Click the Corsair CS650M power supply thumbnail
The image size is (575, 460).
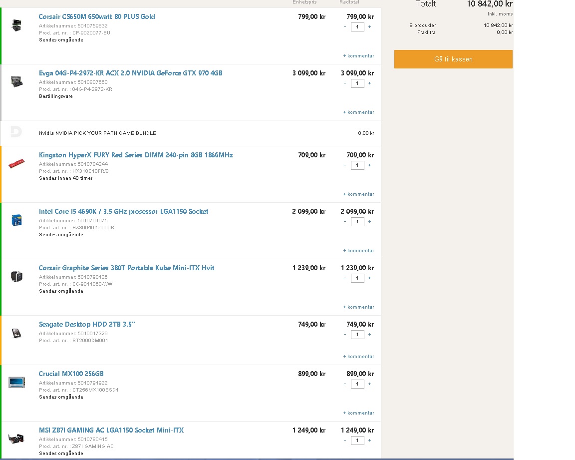pos(16,25)
